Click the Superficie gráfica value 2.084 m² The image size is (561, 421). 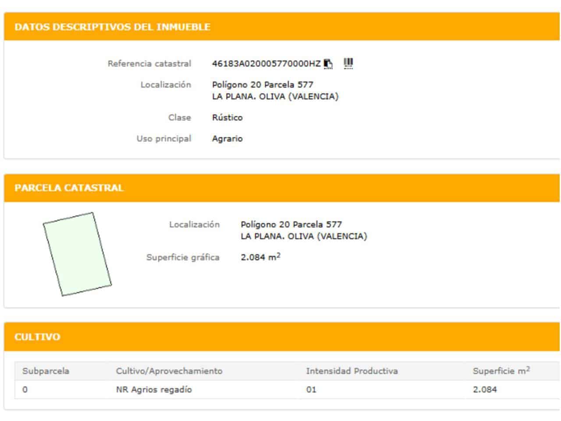[x=260, y=257]
